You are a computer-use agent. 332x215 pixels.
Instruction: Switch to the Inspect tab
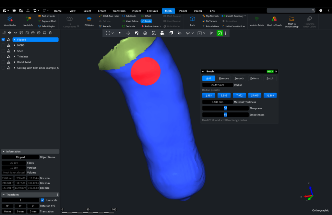(136, 11)
